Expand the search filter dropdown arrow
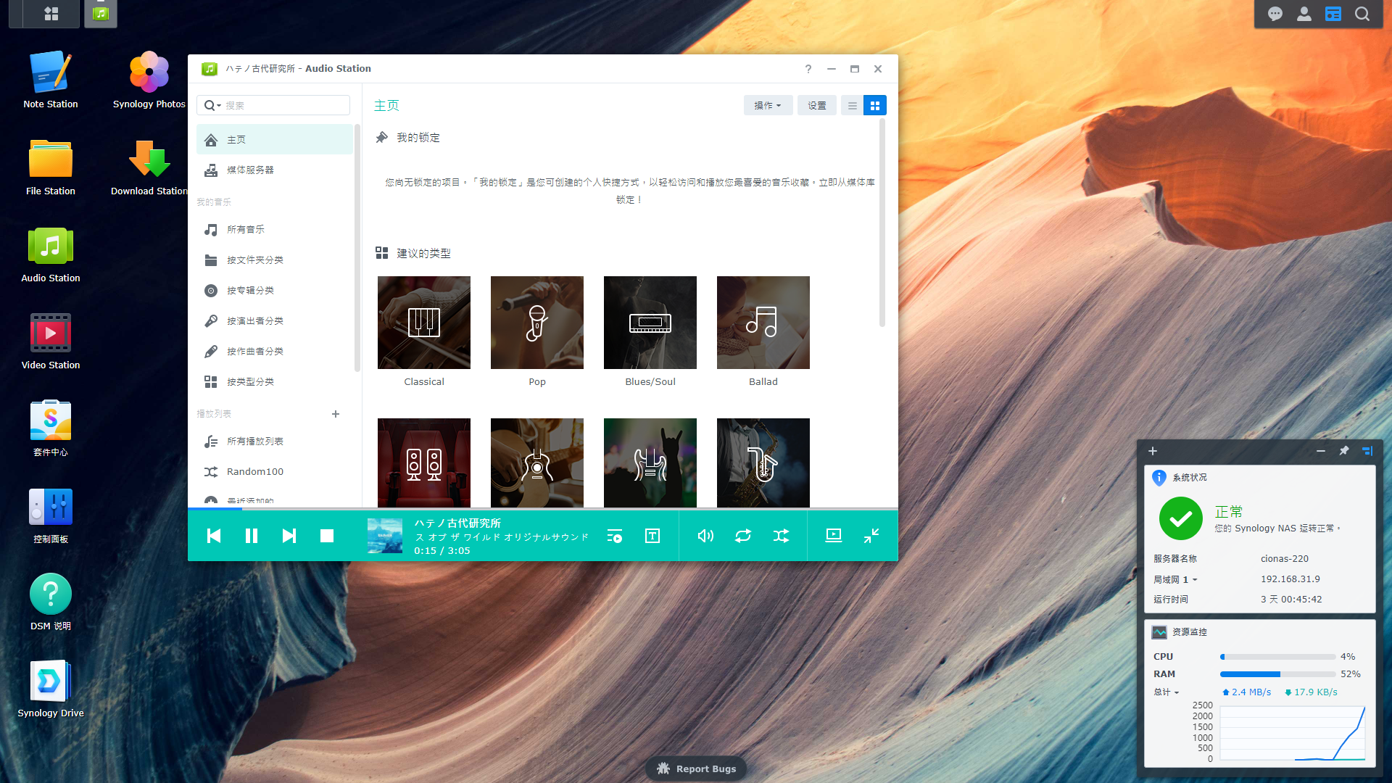 point(219,106)
